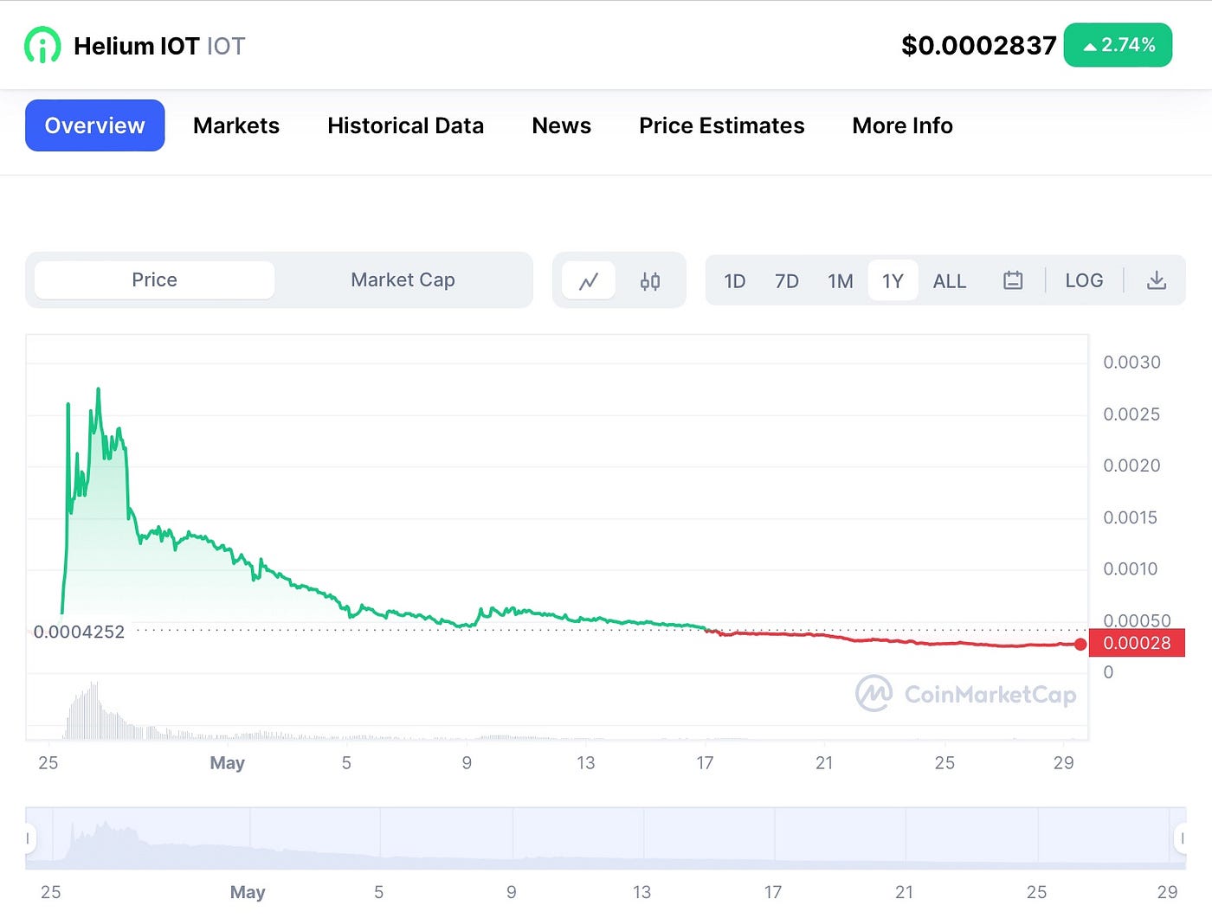Switch to candlestick chart icon
The image size is (1212, 918).
click(650, 281)
